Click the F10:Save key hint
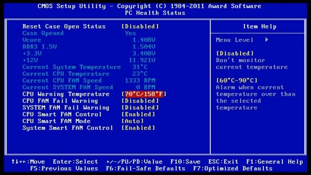This screenshot has width=311, height=175. 186,162
